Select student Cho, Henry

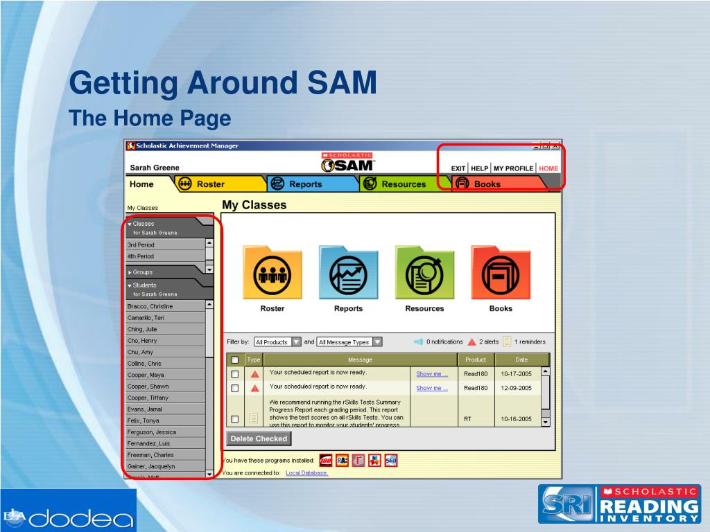166,341
